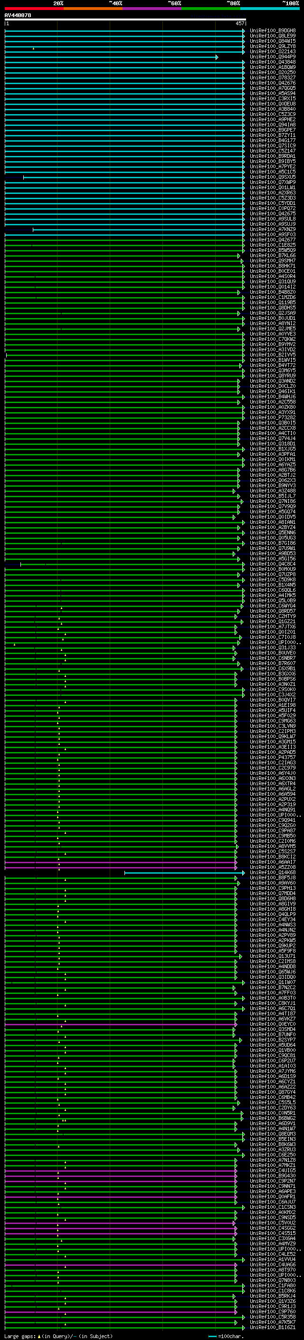
Task: Select hit UniRef100_Q1GZ21
Action: (272, 621)
